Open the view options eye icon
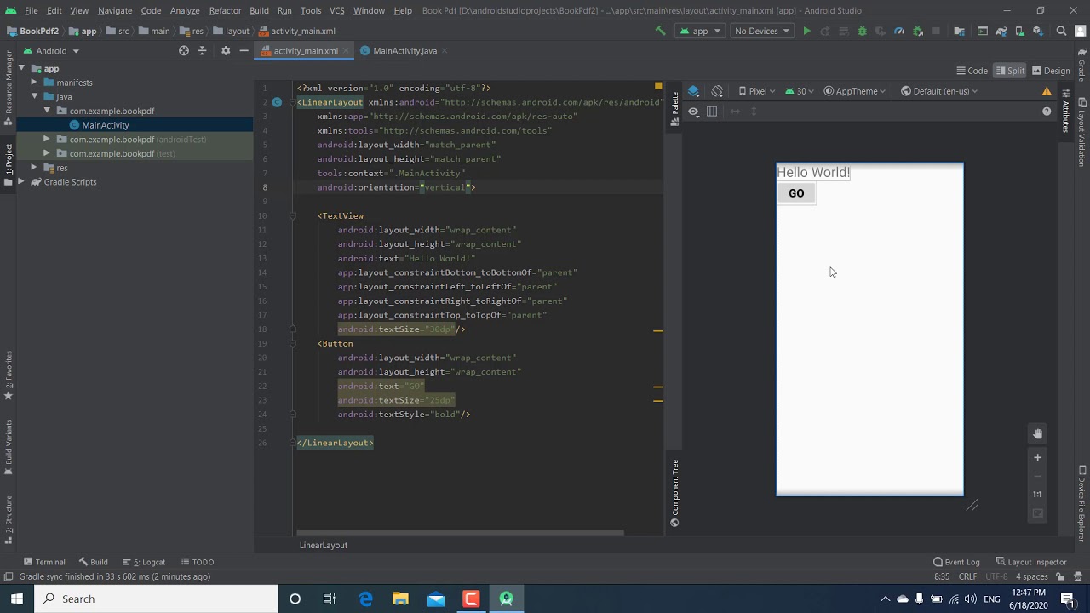The height and width of the screenshot is (613, 1090). click(693, 112)
